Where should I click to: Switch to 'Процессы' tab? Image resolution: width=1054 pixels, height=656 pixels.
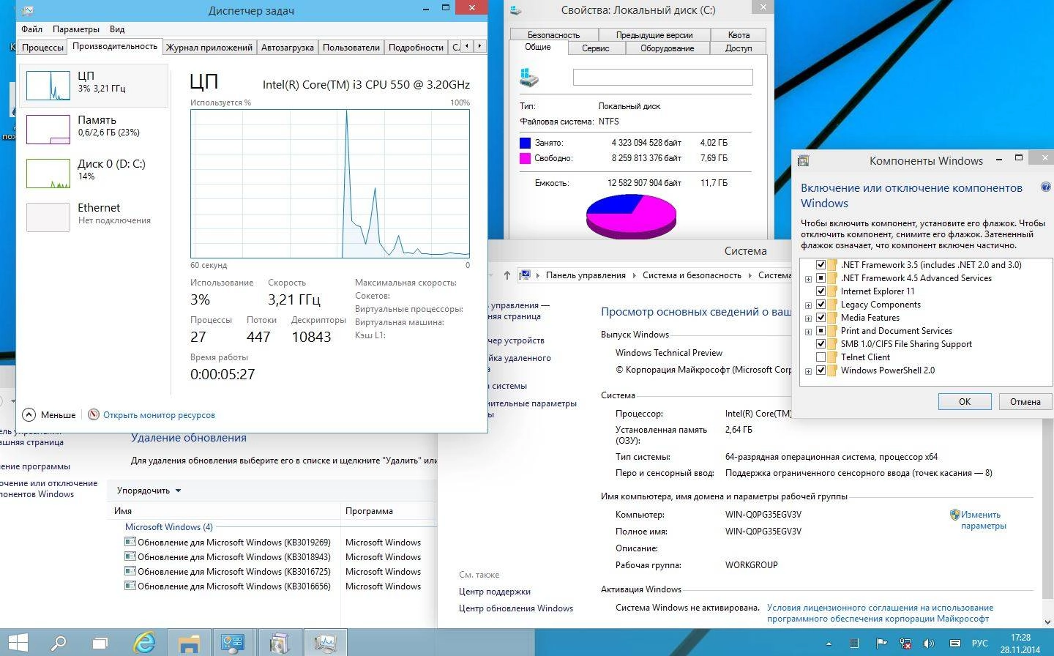(x=42, y=47)
